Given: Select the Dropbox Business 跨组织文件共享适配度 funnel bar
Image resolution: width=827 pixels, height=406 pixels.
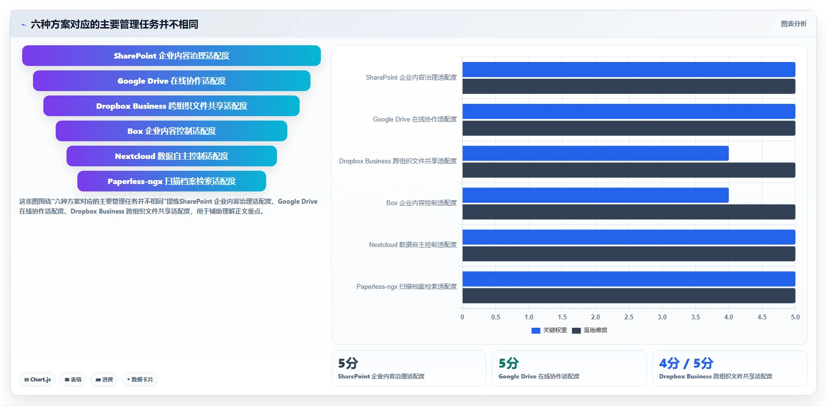Looking at the screenshot, I should (172, 106).
